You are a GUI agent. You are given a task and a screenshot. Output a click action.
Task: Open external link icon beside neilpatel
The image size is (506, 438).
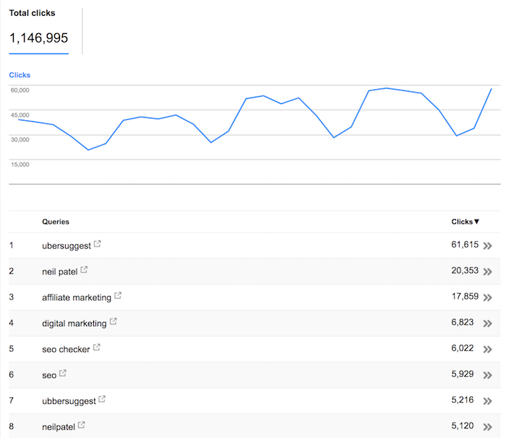tap(81, 425)
